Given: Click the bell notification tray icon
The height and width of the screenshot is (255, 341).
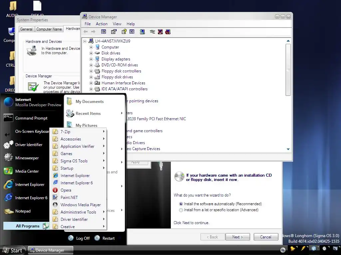Looking at the screenshot, I should pyautogui.click(x=293, y=248).
